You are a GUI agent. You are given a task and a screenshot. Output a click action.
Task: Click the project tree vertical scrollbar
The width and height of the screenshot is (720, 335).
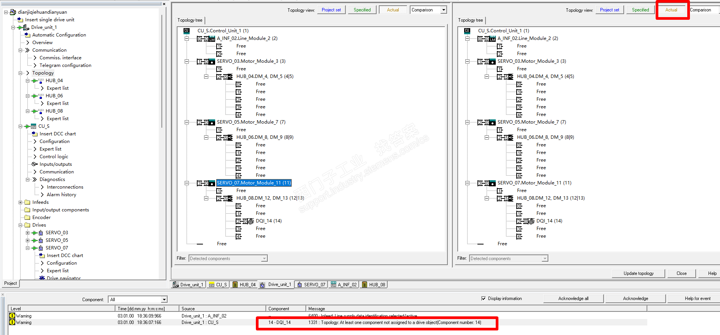[x=162, y=70]
